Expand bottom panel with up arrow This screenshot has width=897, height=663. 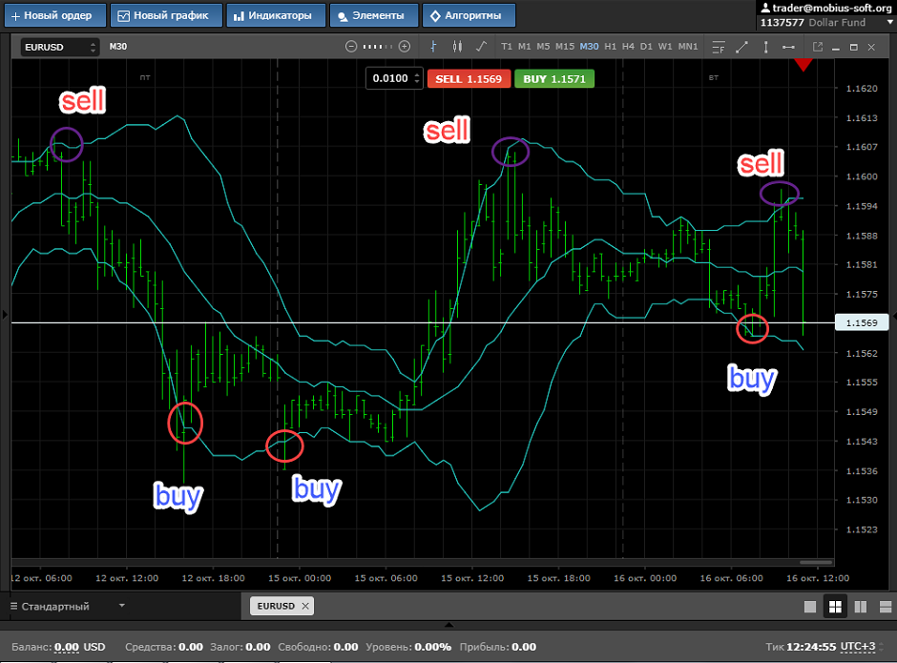tap(448, 625)
